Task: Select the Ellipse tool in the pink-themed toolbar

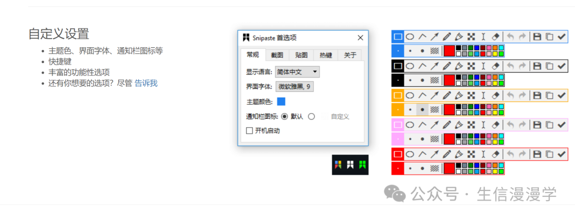Action: click(410, 125)
